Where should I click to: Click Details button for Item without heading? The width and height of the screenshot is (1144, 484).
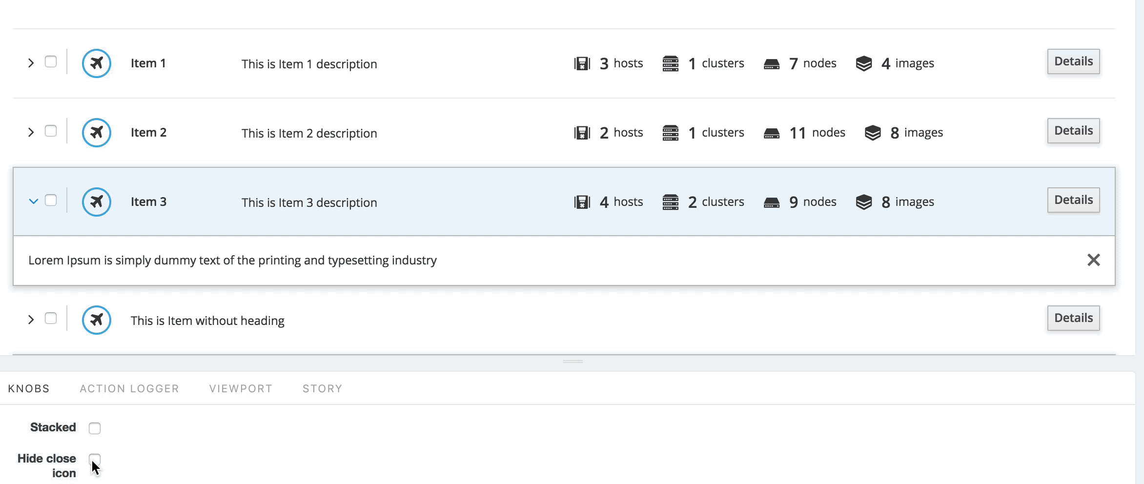(1073, 318)
